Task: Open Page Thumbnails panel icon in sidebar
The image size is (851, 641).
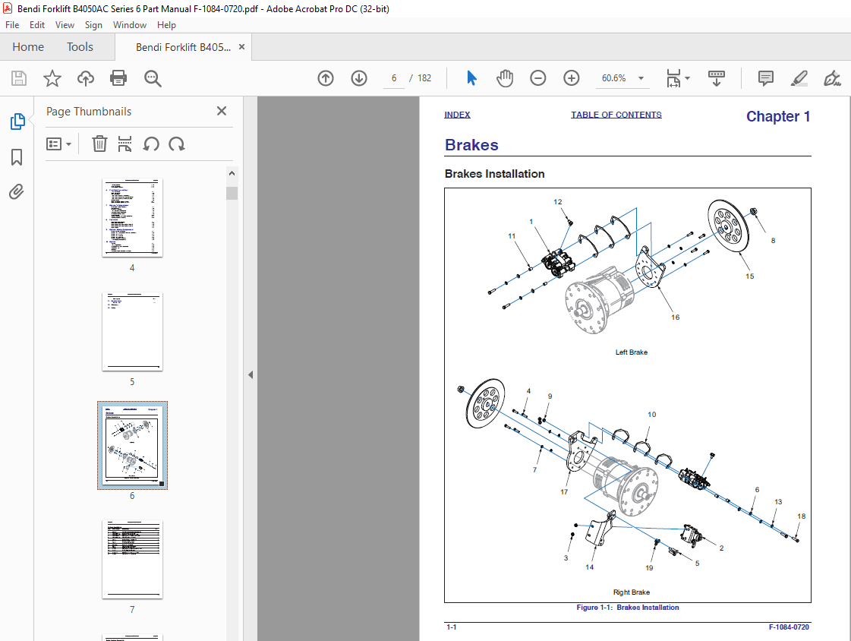Action: pyautogui.click(x=17, y=121)
